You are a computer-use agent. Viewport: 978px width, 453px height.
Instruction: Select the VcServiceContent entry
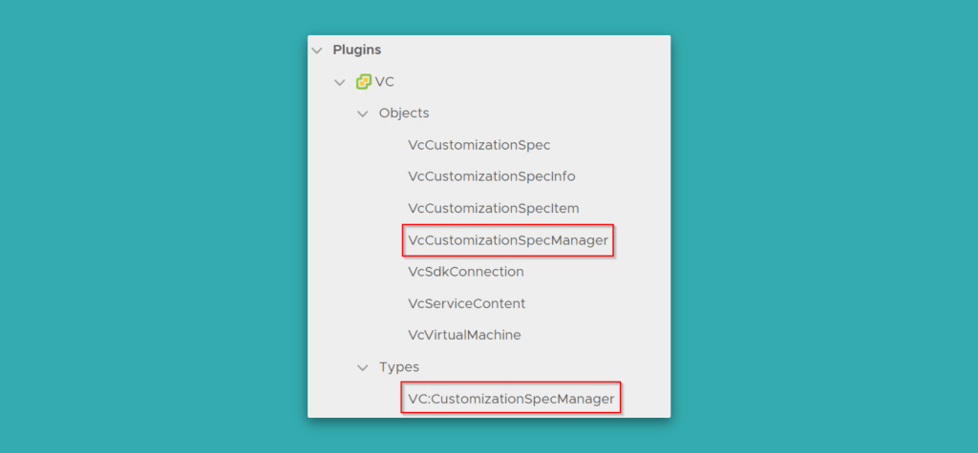pyautogui.click(x=466, y=303)
